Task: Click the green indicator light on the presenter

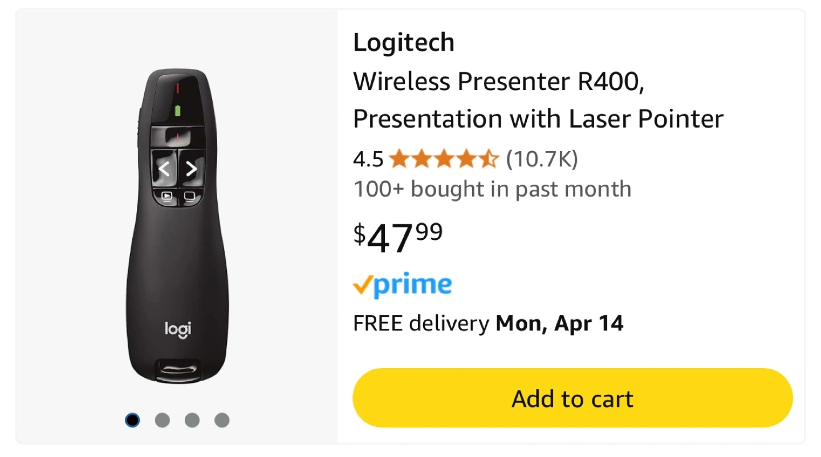Action: [x=177, y=110]
